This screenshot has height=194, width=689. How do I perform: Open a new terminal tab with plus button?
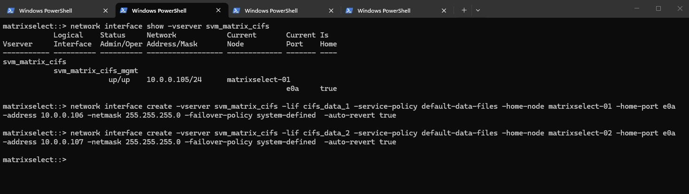(464, 10)
